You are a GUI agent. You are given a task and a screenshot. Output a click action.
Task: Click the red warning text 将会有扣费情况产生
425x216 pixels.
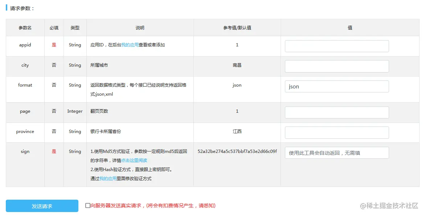171,206
